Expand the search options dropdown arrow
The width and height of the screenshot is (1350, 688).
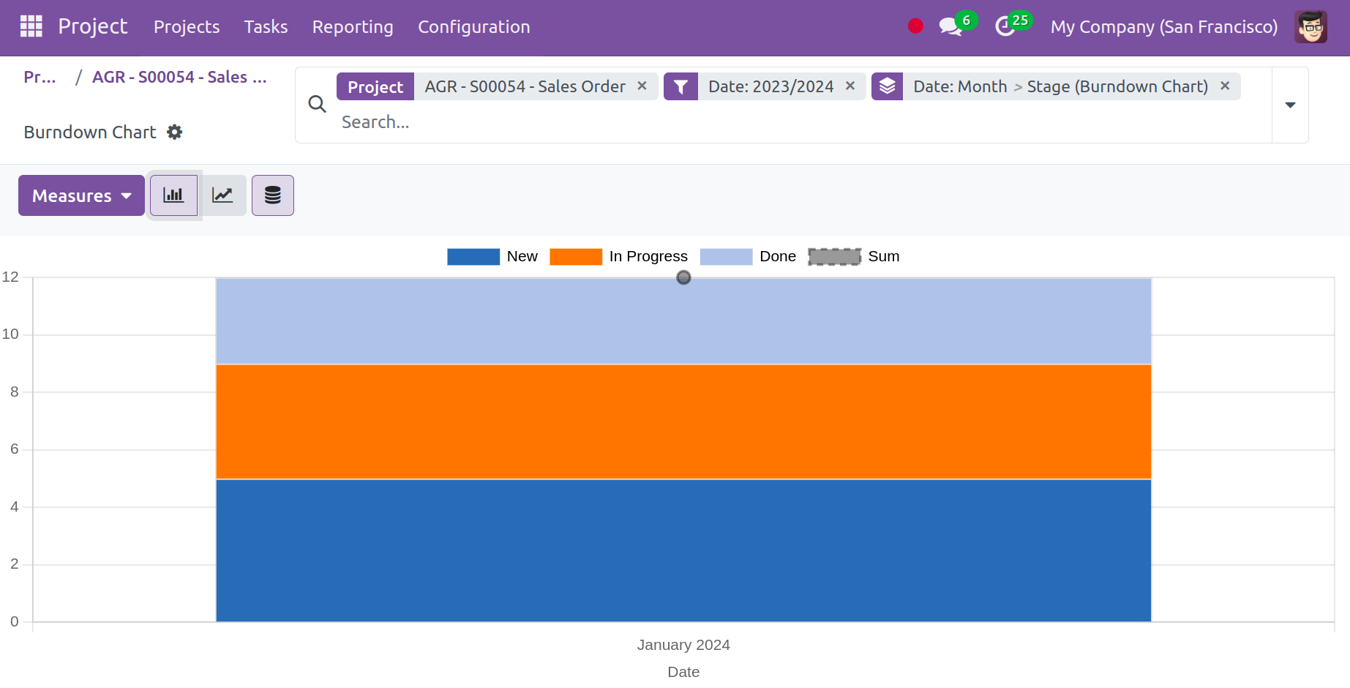click(1290, 105)
